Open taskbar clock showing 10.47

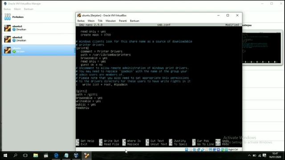click(x=275, y=155)
